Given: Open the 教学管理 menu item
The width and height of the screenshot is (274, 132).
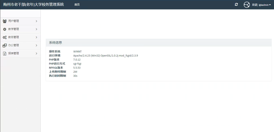Looking at the screenshot, I should (x=20, y=29).
